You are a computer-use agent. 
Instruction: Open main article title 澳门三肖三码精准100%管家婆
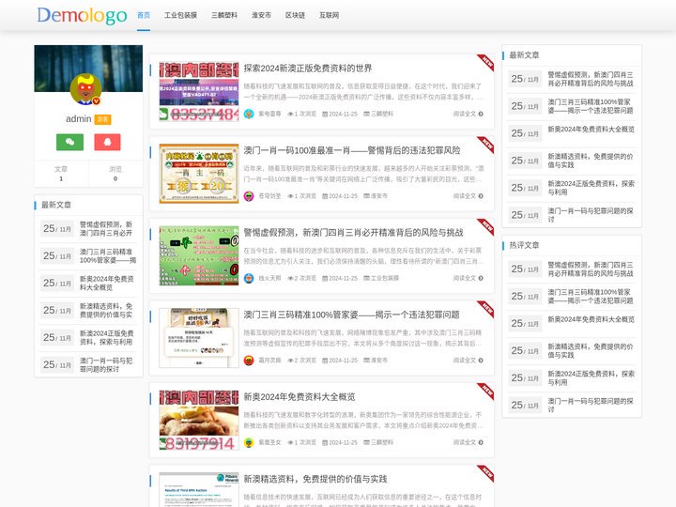tap(351, 315)
